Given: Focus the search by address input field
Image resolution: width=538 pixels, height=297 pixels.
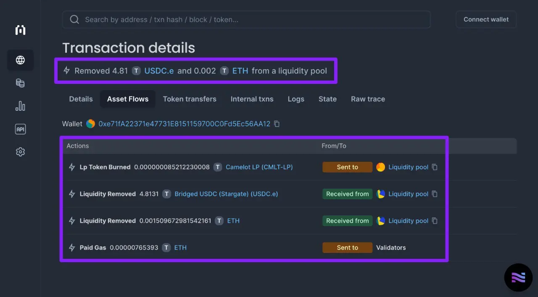Looking at the screenshot, I should point(246,20).
